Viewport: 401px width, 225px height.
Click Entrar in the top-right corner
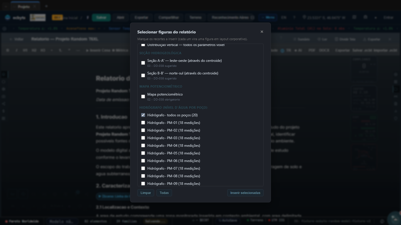click(x=388, y=18)
